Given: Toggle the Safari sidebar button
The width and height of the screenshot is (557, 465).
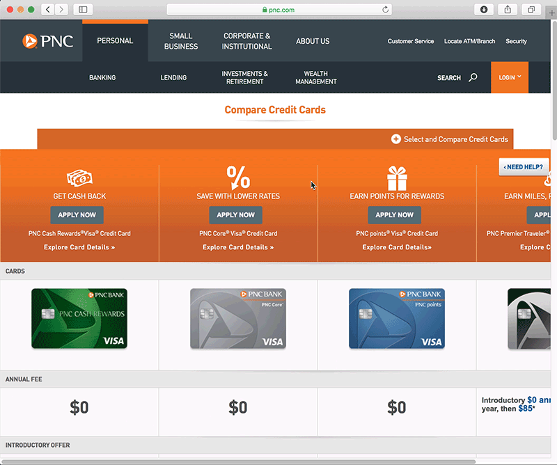Looking at the screenshot, I should click(x=83, y=9).
